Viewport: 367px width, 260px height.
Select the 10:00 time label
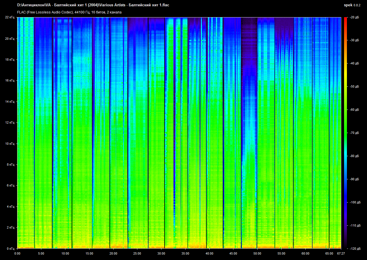tap(65, 253)
